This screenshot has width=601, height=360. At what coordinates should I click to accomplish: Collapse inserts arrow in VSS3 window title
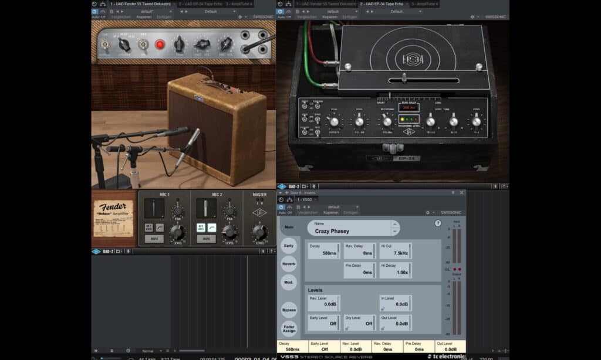pyautogui.click(x=280, y=193)
